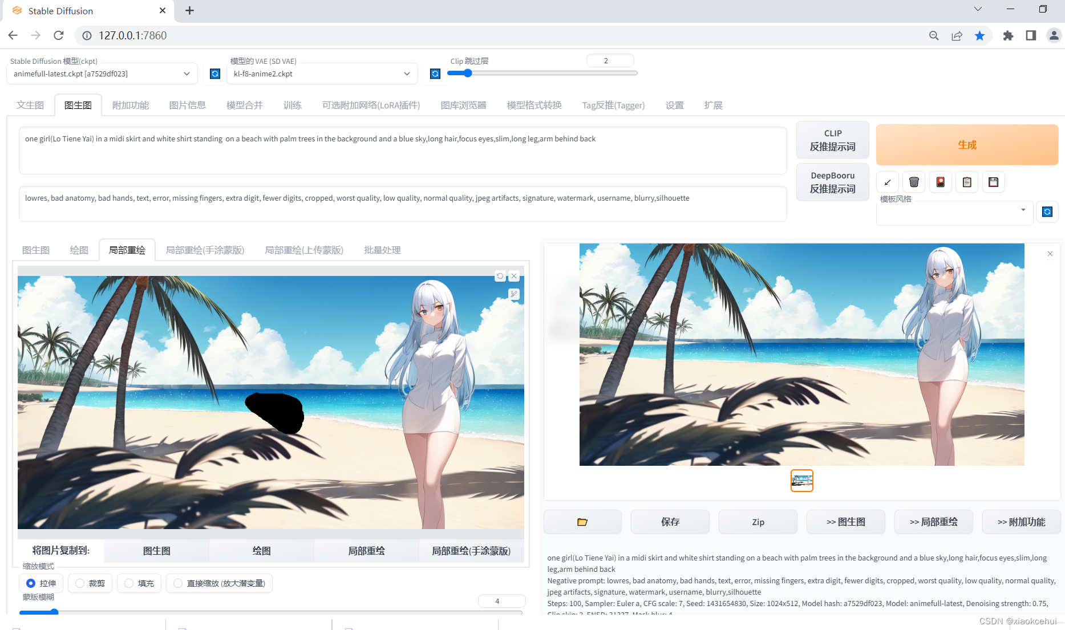Click the Zip button
The width and height of the screenshot is (1065, 630).
[x=758, y=522]
